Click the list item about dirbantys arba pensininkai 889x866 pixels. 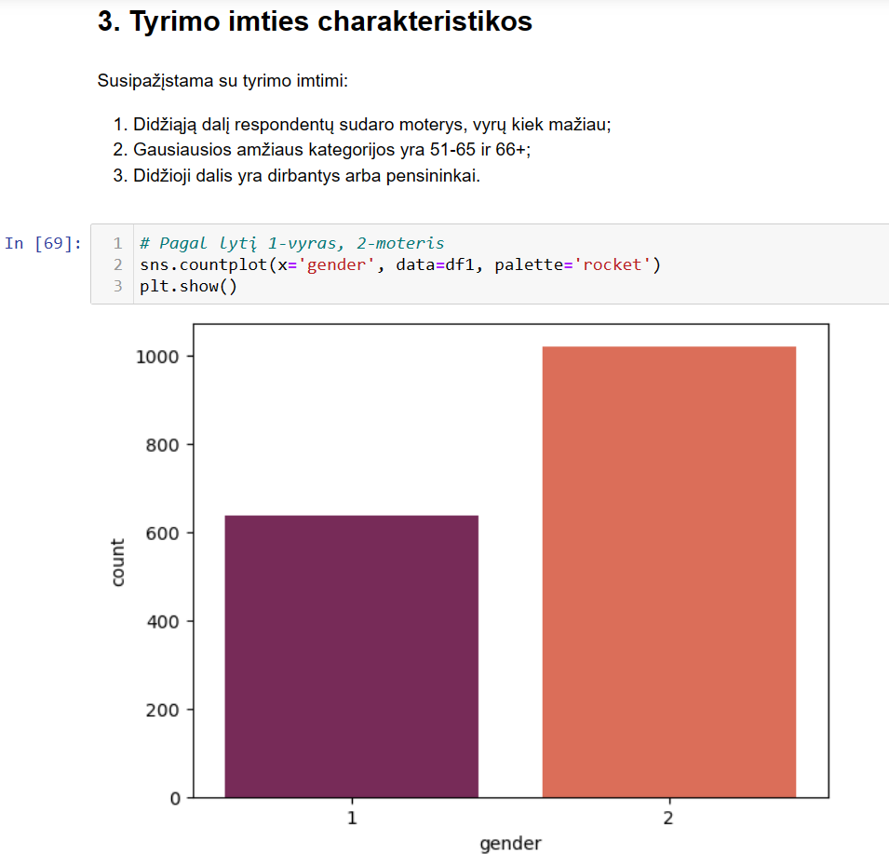point(296,176)
